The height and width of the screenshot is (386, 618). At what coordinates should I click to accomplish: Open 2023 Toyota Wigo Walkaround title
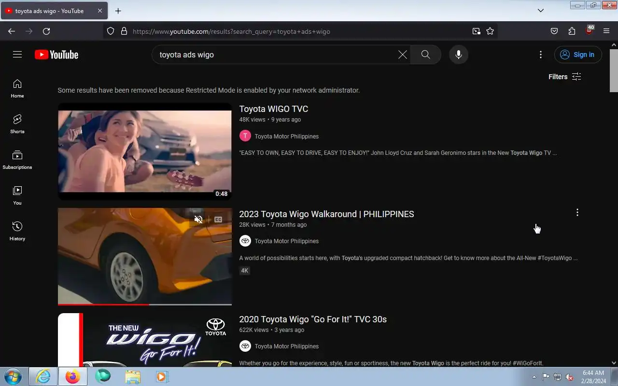coord(327,214)
